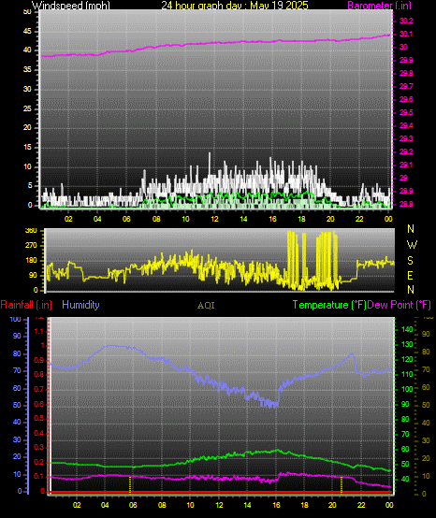Image resolution: width=436 pixels, height=518 pixels.
Task: Click red rainfall axis value 1.1
Action: coord(39,331)
